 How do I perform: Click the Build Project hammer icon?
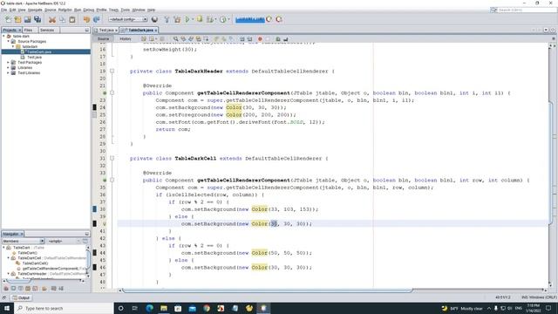coord(167,19)
